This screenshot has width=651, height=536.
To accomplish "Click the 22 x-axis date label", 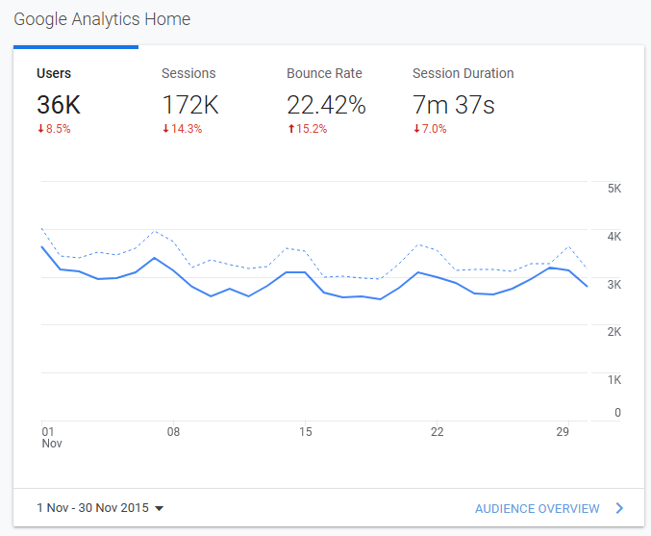I will tap(437, 432).
